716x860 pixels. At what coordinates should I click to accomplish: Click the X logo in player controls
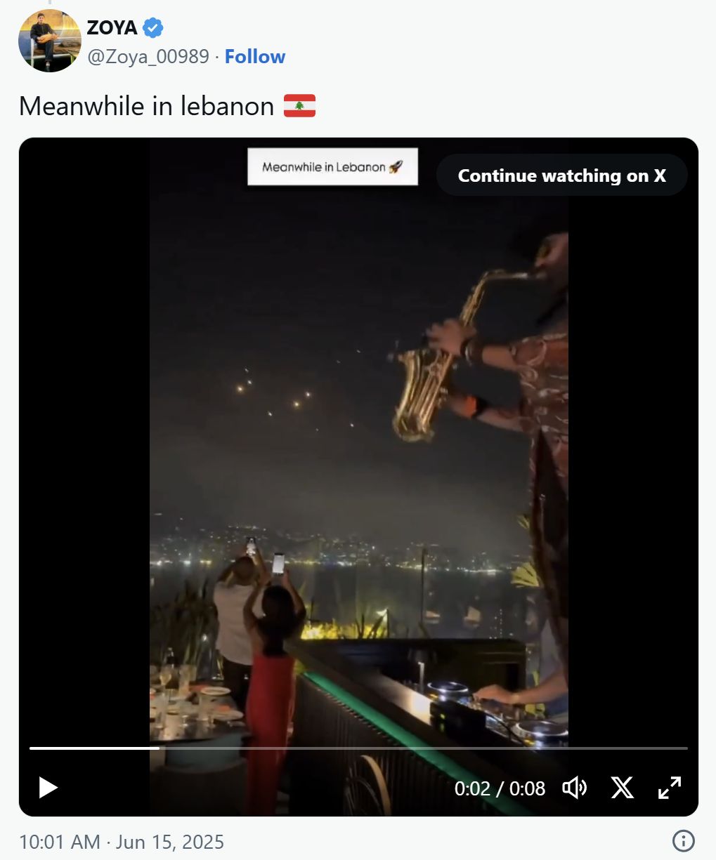[x=622, y=788]
